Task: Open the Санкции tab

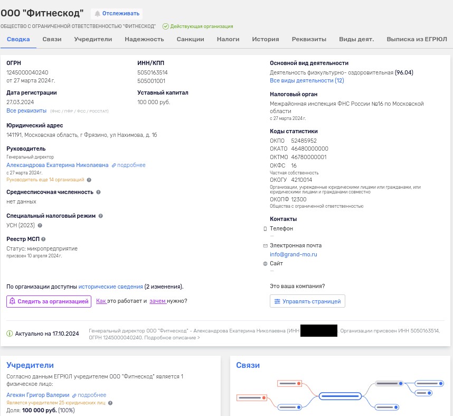Action: pyautogui.click(x=191, y=39)
